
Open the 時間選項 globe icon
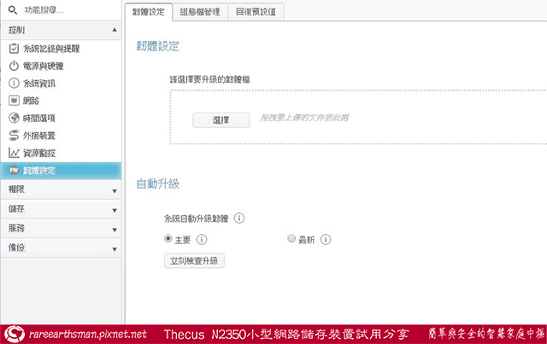pyautogui.click(x=14, y=118)
